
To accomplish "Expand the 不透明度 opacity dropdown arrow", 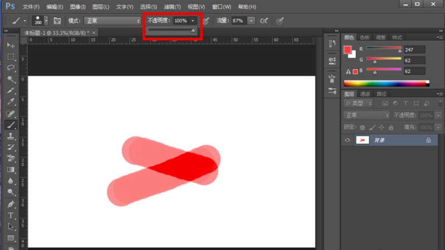I will [x=193, y=21].
